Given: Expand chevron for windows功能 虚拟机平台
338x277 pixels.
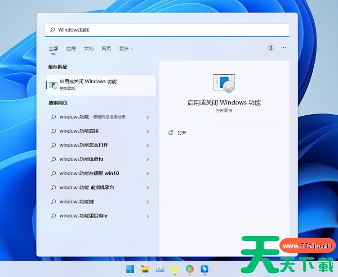Looking at the screenshot, I should 148,188.
